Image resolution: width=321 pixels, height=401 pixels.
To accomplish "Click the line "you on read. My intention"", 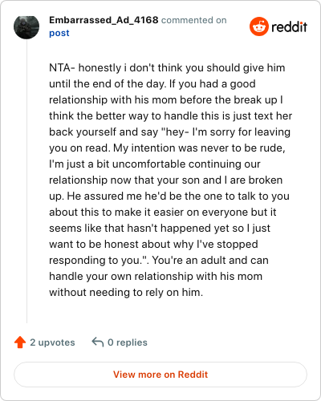I will (x=167, y=148).
